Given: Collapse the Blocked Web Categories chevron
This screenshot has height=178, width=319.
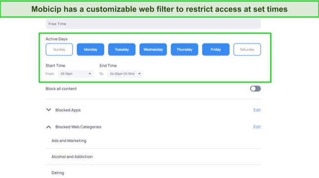Looking at the screenshot, I should coord(49,127).
